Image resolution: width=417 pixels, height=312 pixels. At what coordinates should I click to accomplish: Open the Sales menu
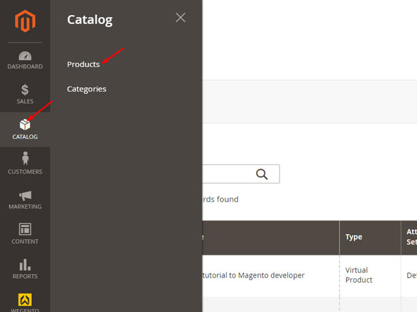(25, 94)
